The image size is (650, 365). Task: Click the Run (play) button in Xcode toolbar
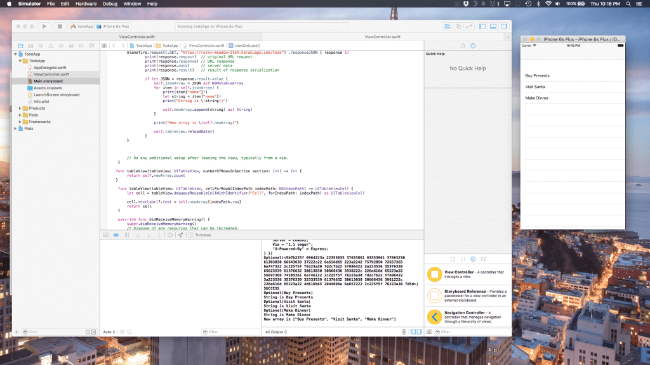coord(44,27)
